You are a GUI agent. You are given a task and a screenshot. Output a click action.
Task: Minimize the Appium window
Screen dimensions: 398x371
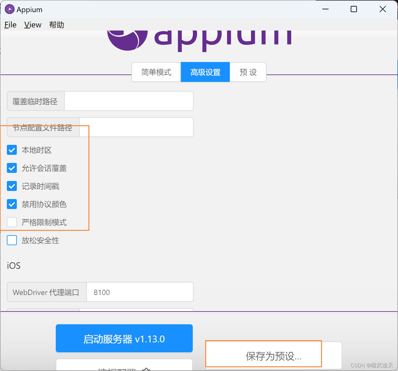click(325, 9)
